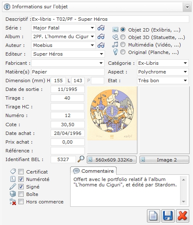Click the light bulb icon beside Original
The height and width of the screenshot is (225, 193).
tap(115, 52)
